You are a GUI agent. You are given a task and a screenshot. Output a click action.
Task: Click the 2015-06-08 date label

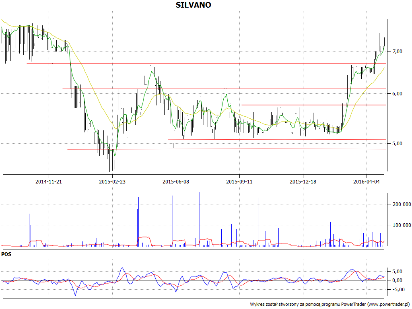pyautogui.click(x=176, y=181)
